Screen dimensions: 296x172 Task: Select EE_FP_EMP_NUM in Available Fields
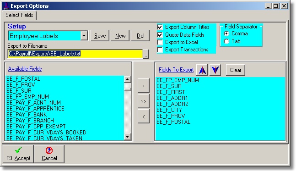tap(65, 96)
